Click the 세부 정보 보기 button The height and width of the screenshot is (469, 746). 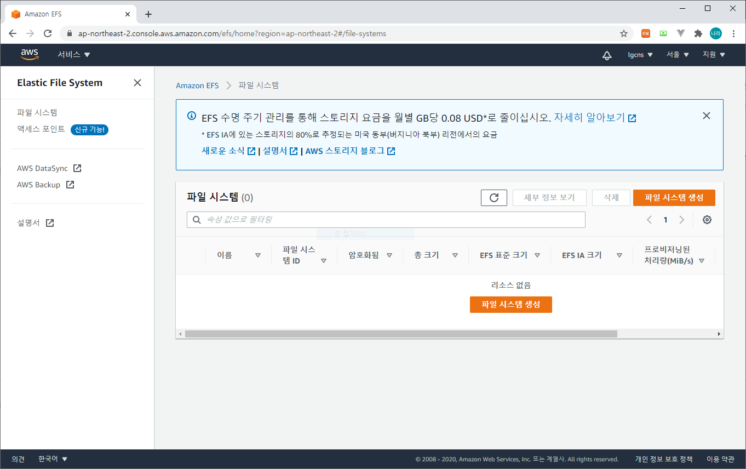(x=549, y=198)
